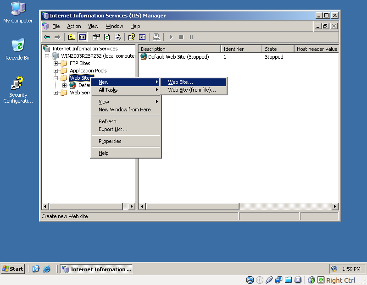The width and height of the screenshot is (367, 285).
Task: Expand the 'All Tasks' submenu
Action: 125,90
